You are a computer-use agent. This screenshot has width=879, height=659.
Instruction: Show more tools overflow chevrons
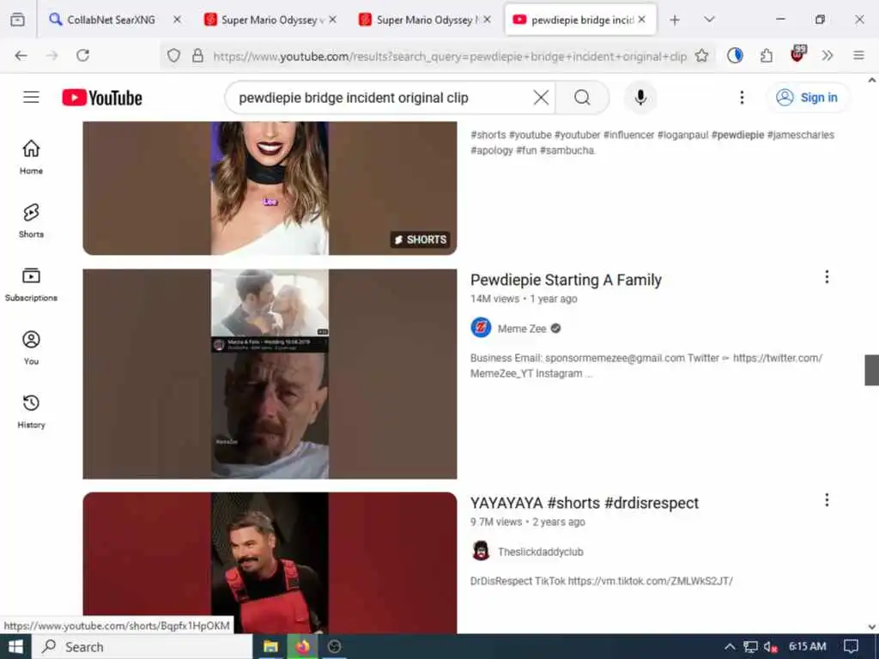pyautogui.click(x=827, y=56)
